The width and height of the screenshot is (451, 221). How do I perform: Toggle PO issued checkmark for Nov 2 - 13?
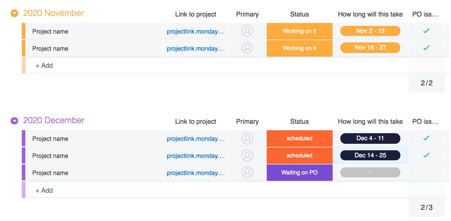pyautogui.click(x=426, y=31)
